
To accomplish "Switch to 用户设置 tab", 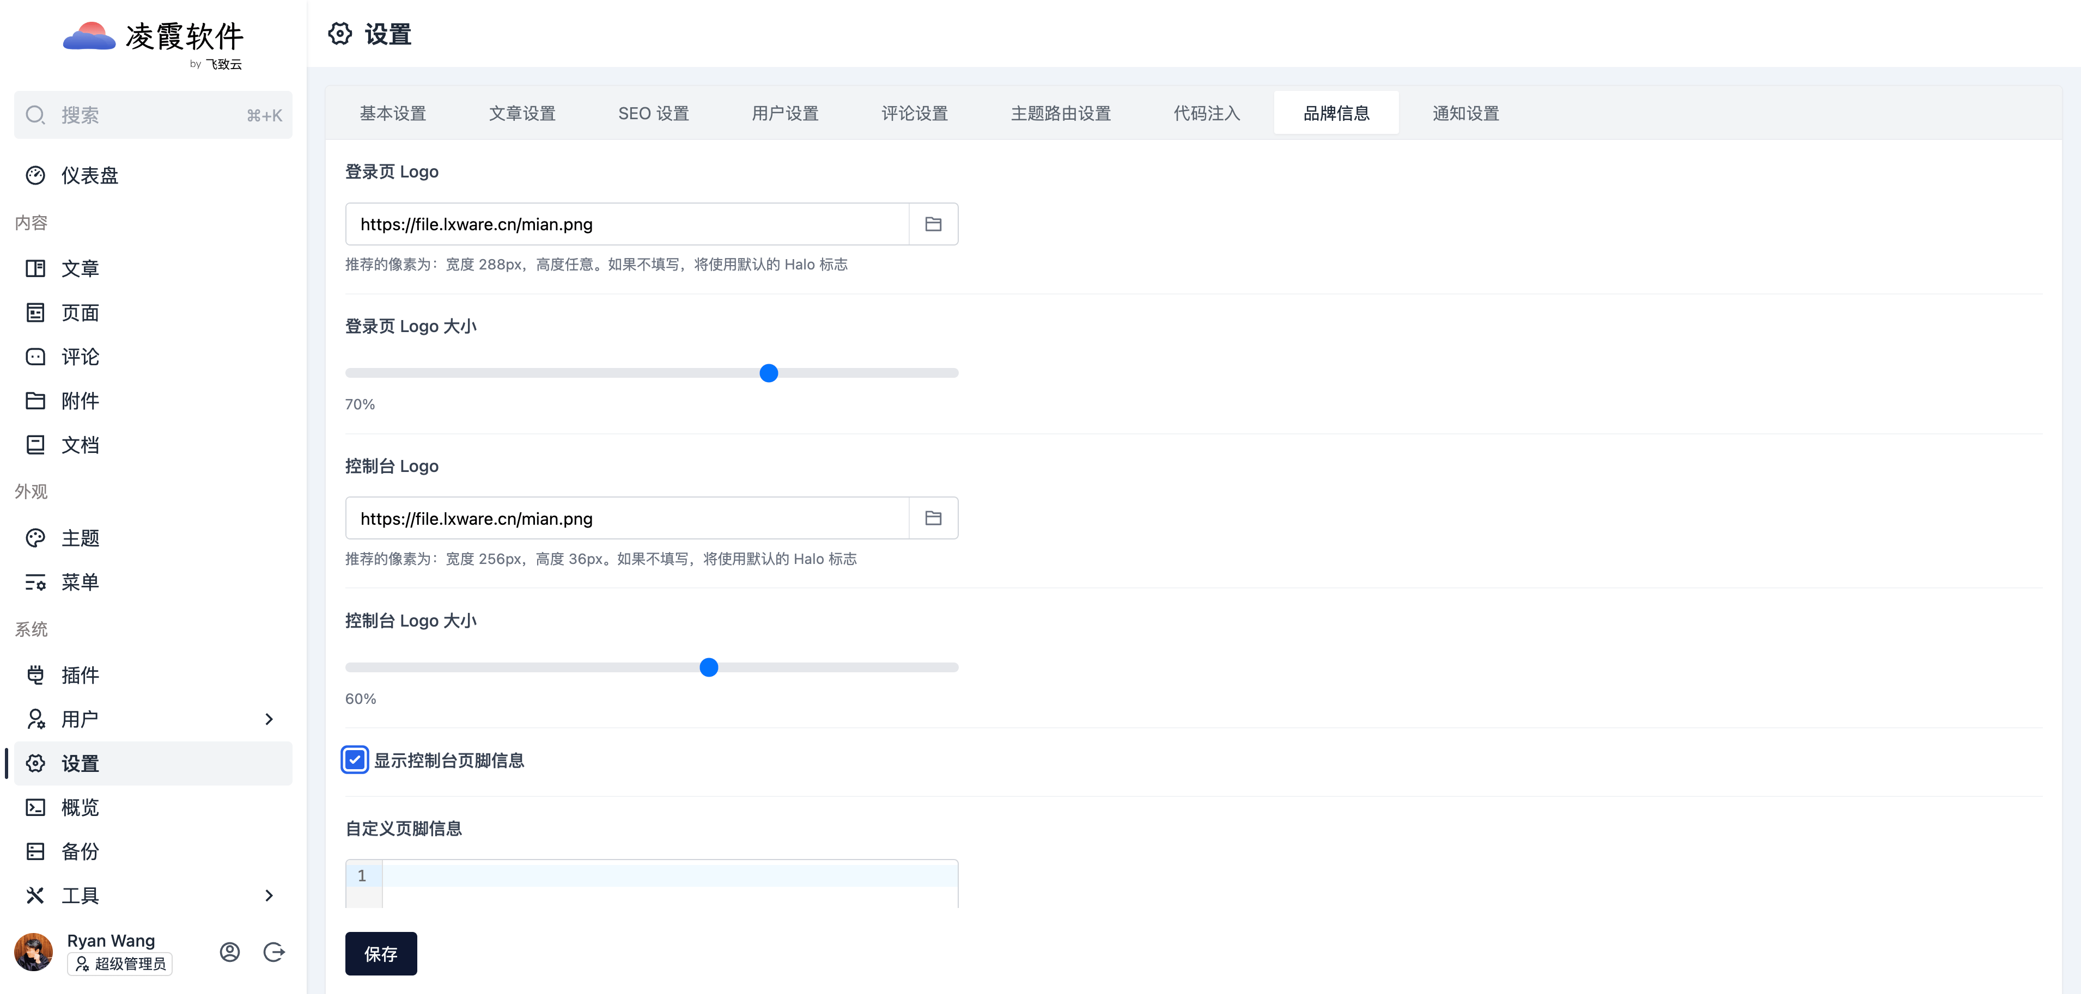I will [785, 113].
